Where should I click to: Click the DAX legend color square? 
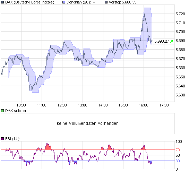point(2,2)
